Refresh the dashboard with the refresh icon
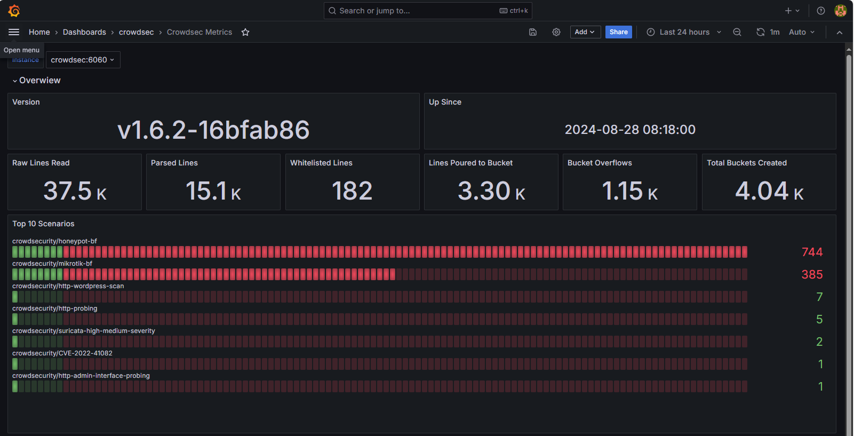This screenshot has height=436, width=854. (x=760, y=32)
